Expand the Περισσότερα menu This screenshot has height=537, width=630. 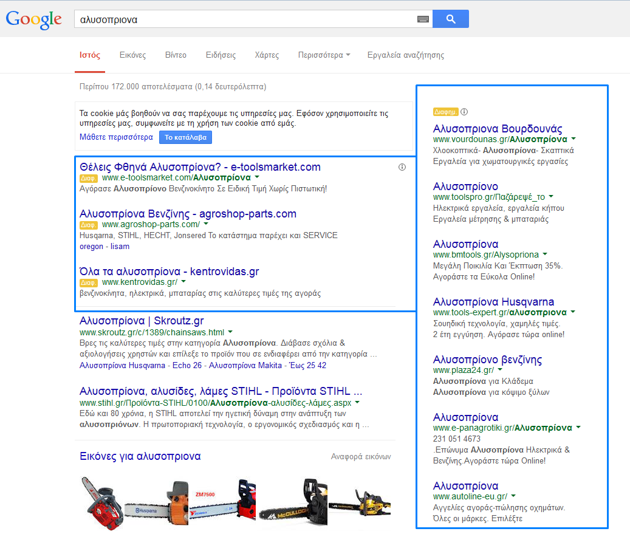pyautogui.click(x=324, y=55)
